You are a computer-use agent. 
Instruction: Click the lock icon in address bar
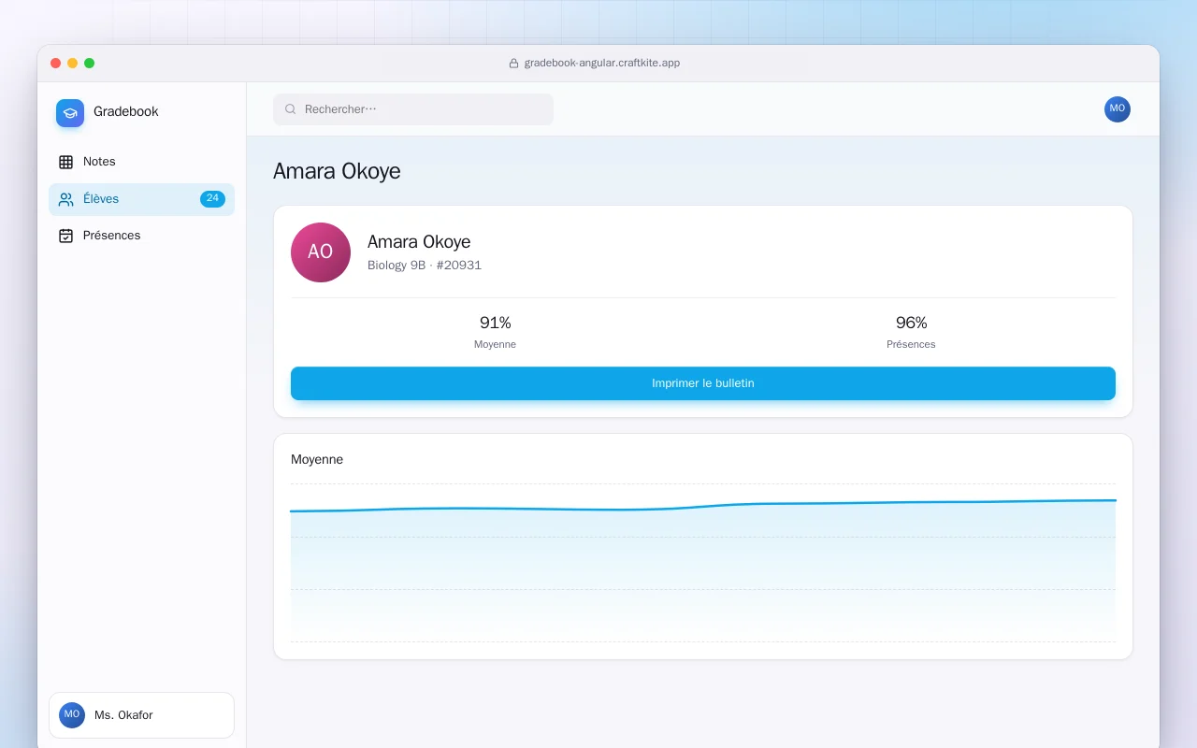click(513, 64)
